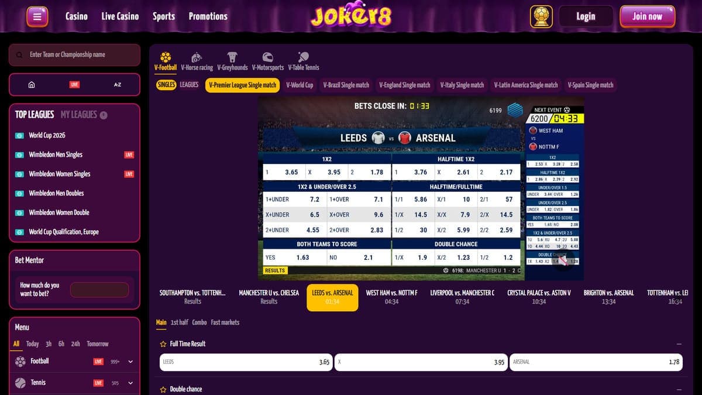Click the Tennis menu ball icon
The width and height of the screenshot is (702, 395).
point(20,383)
